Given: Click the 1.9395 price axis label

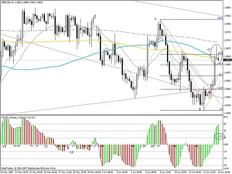Looking at the screenshot, I should (x=228, y=113).
